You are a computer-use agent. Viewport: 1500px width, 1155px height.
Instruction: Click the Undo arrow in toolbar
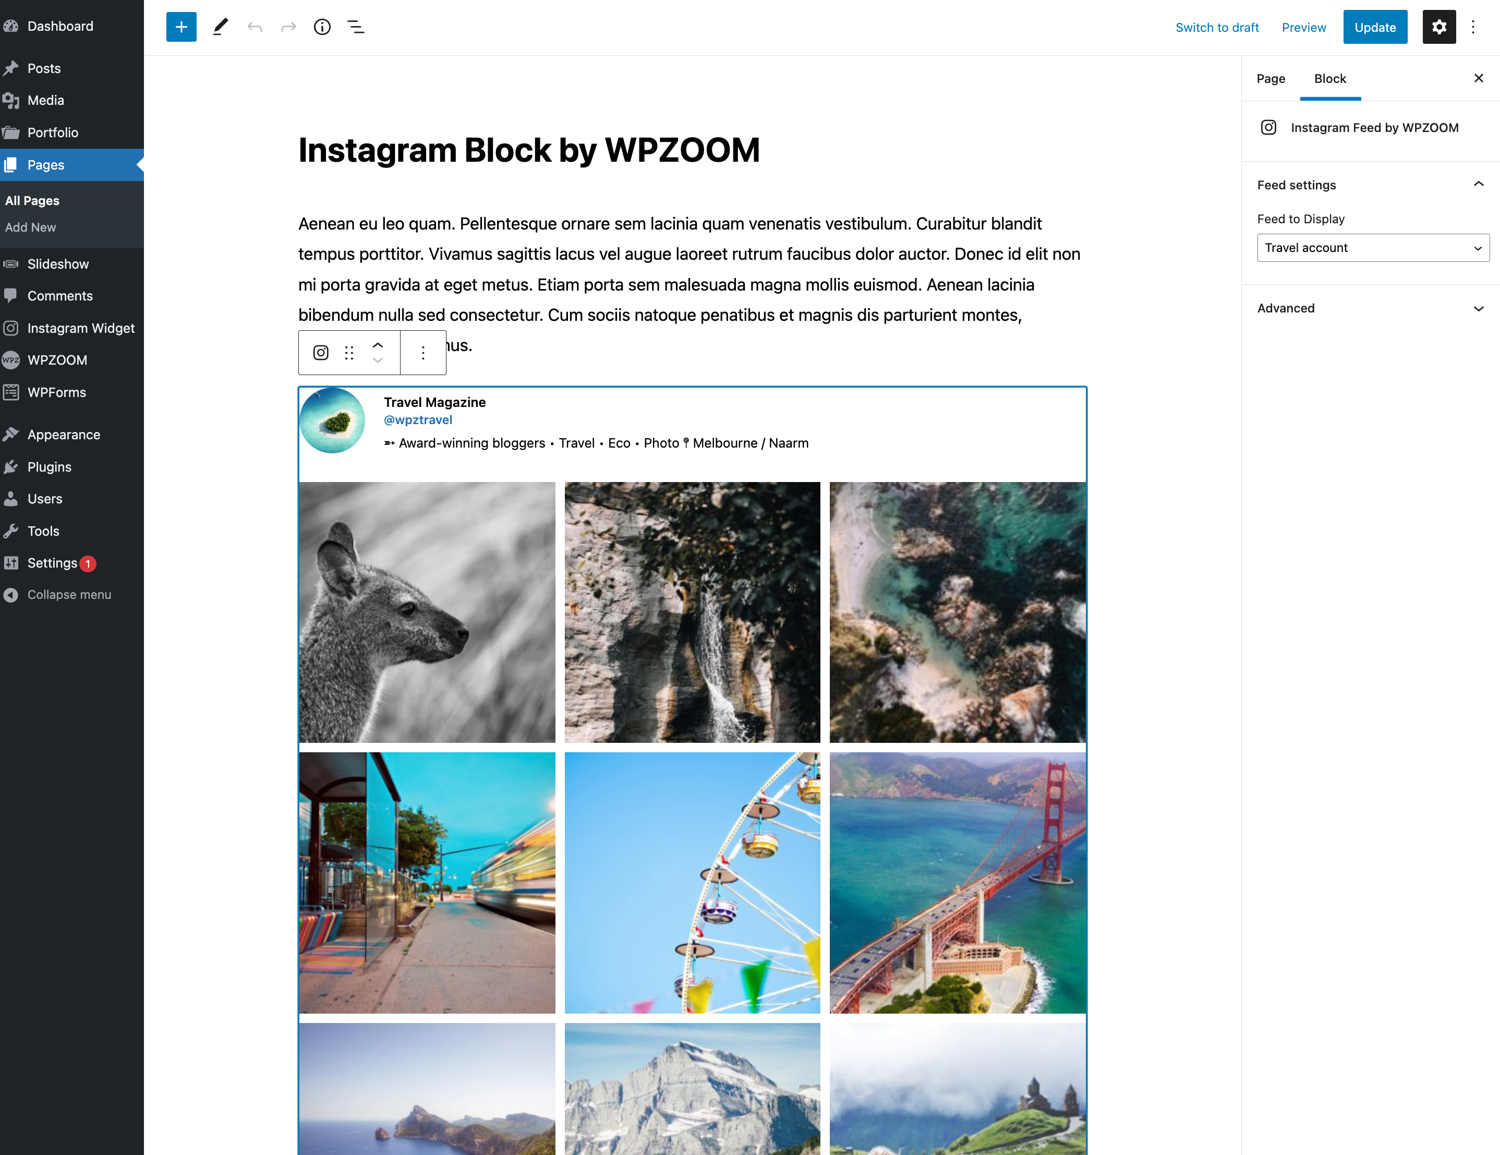click(255, 27)
